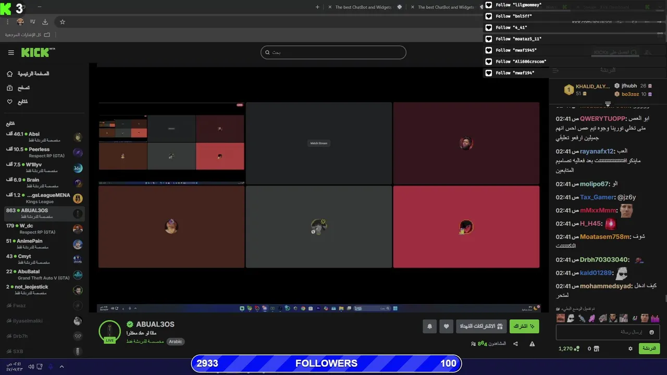Image resolution: width=667 pixels, height=375 pixels.
Task: Click the viewers count icon
Action: coord(473,344)
